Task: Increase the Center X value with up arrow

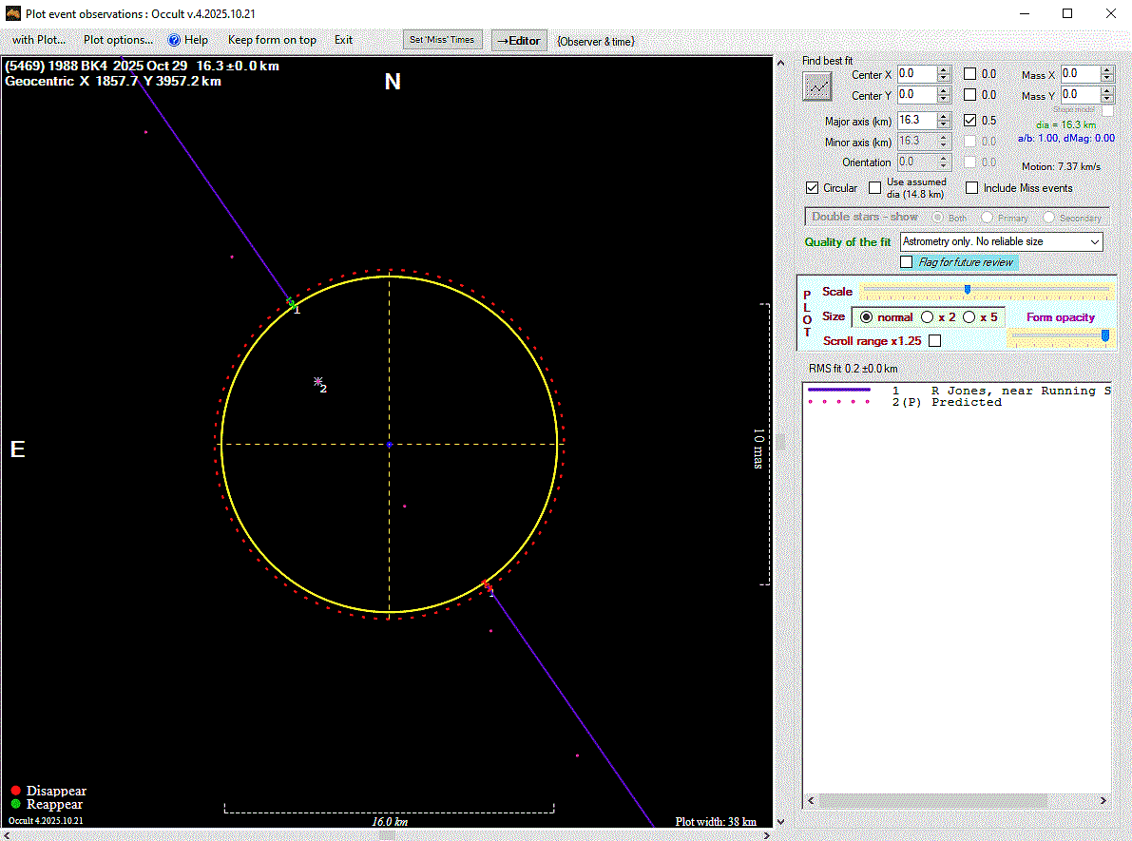Action: pyautogui.click(x=943, y=69)
